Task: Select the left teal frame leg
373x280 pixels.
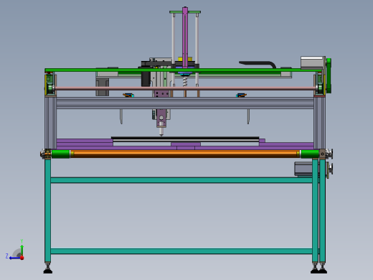Action: coord(47,210)
